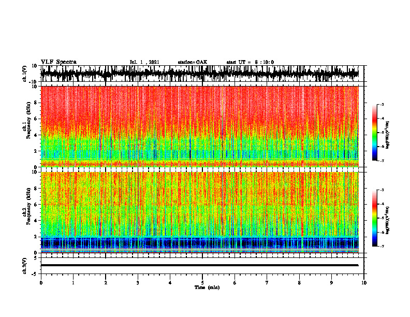Screen dimensions: 410x317
Task: Click time axis tick label 2
Action: [106, 283]
